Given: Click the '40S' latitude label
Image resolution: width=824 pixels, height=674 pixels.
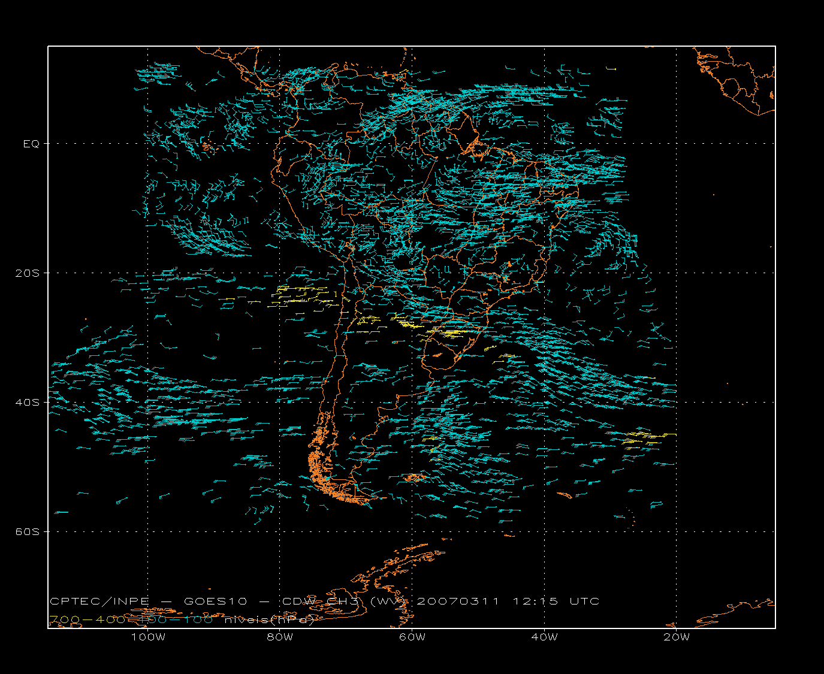Looking at the screenshot, I should click(x=28, y=403).
